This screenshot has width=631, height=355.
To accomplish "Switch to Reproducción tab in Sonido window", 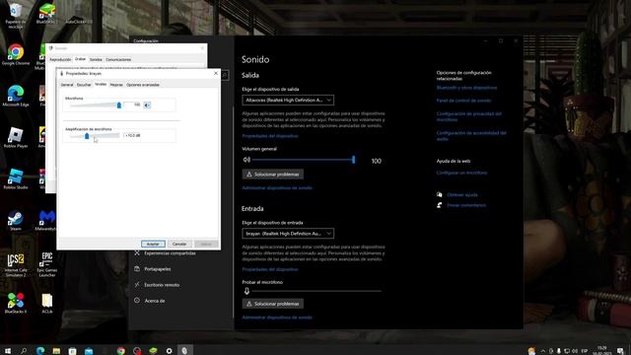I will click(x=60, y=59).
